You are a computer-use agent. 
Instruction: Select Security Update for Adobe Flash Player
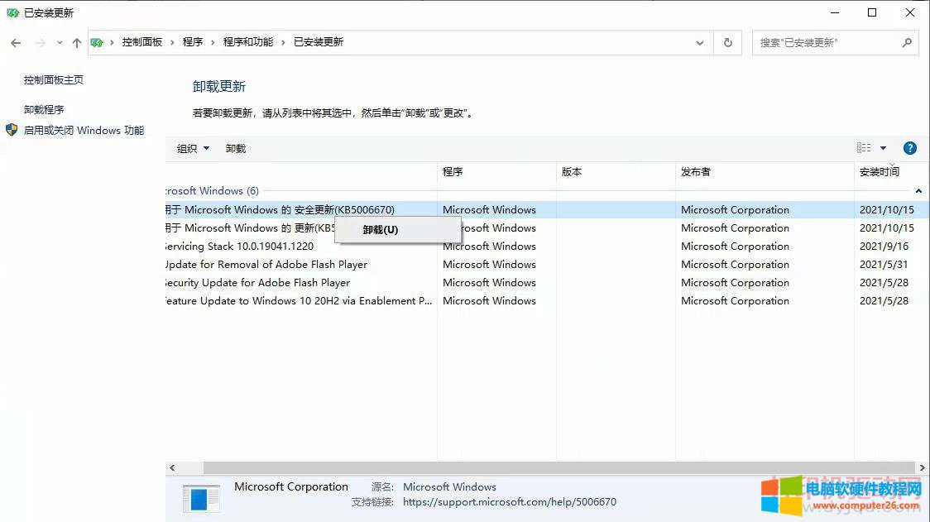coord(545,283)
